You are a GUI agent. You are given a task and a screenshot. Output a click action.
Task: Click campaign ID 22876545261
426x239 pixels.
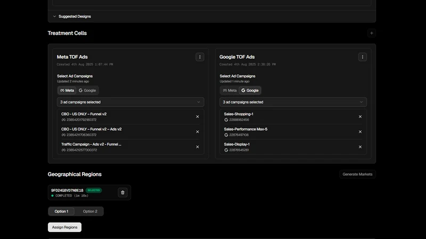[239, 150]
